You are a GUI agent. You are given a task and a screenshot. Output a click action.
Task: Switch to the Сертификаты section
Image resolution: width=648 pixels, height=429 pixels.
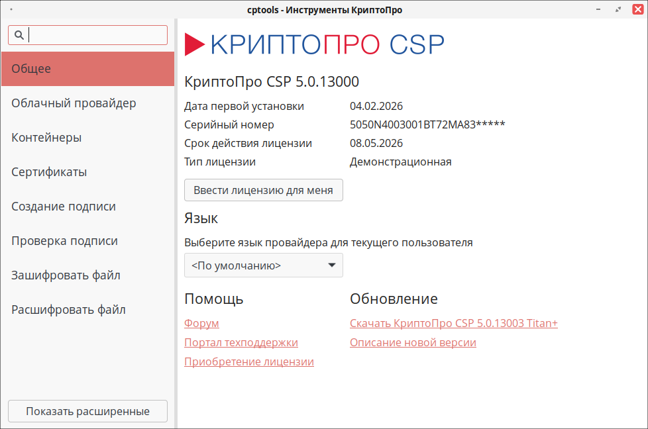(x=87, y=172)
